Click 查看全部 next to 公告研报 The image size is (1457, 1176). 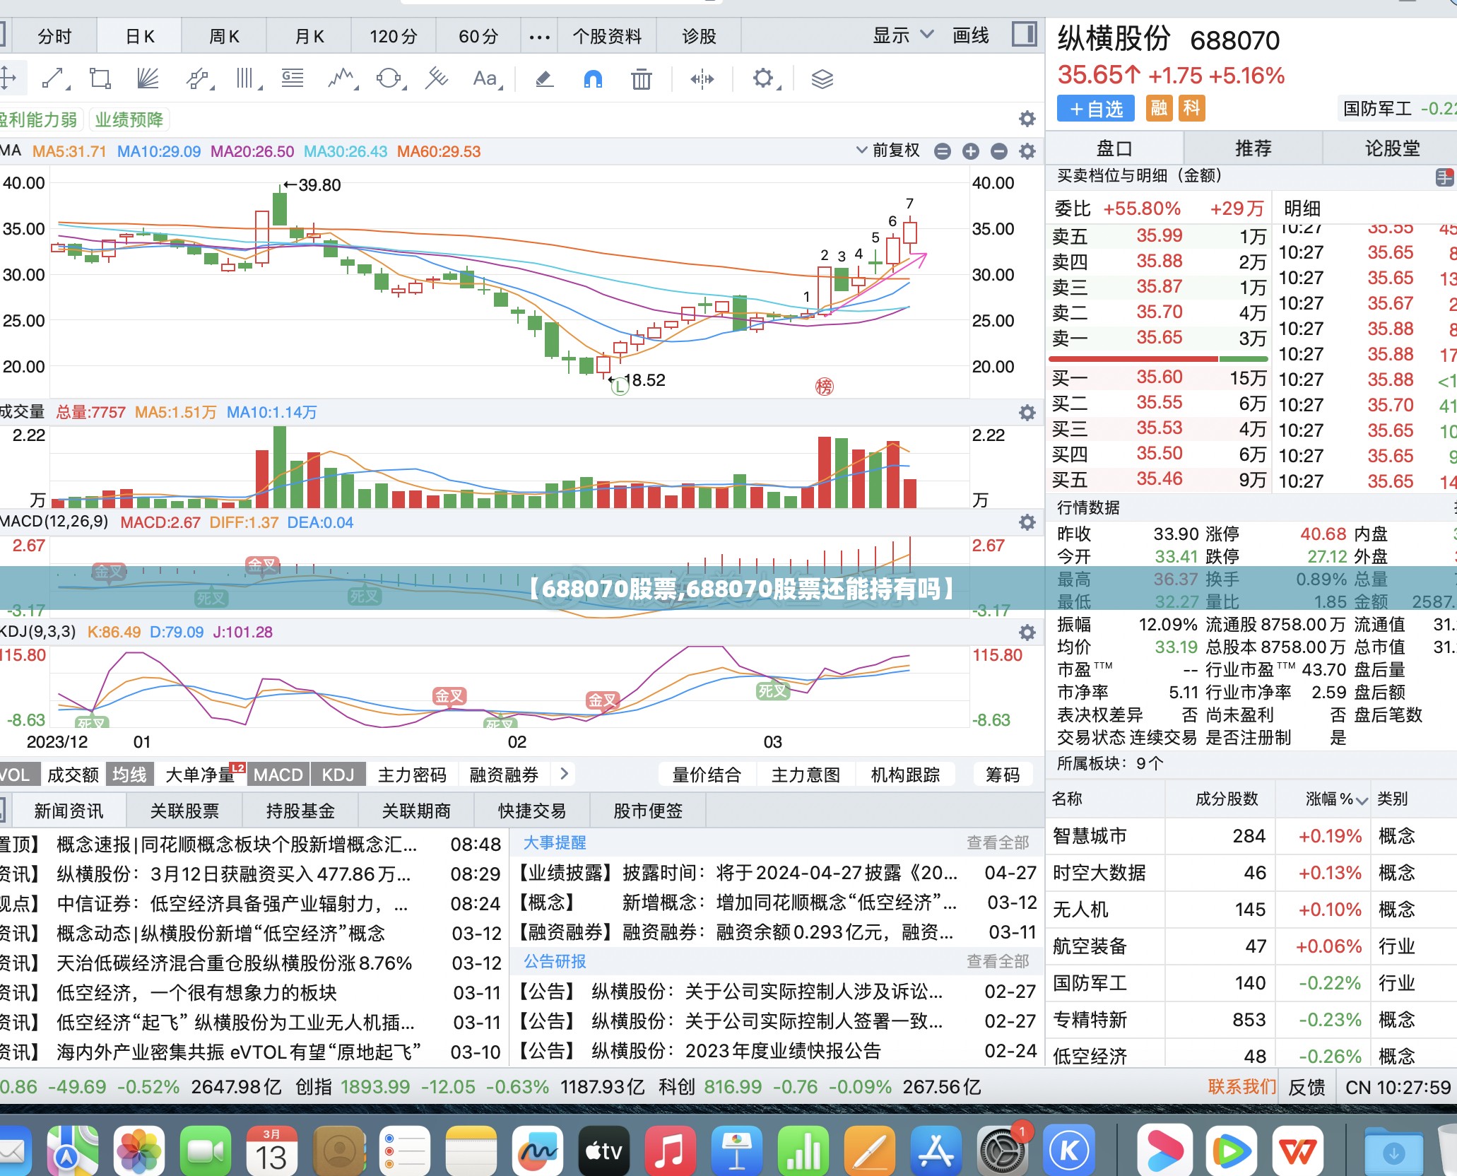pos(998,961)
